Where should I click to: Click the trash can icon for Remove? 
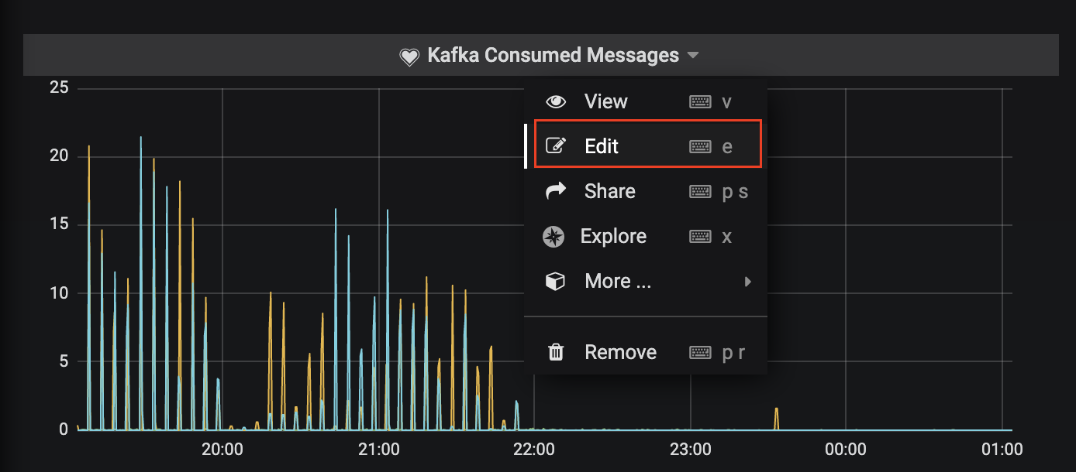[555, 353]
